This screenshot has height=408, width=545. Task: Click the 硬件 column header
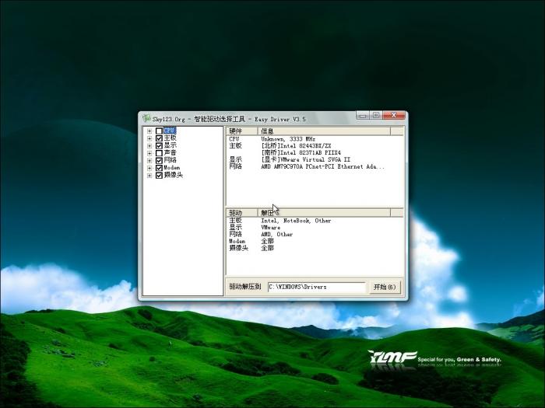241,131
